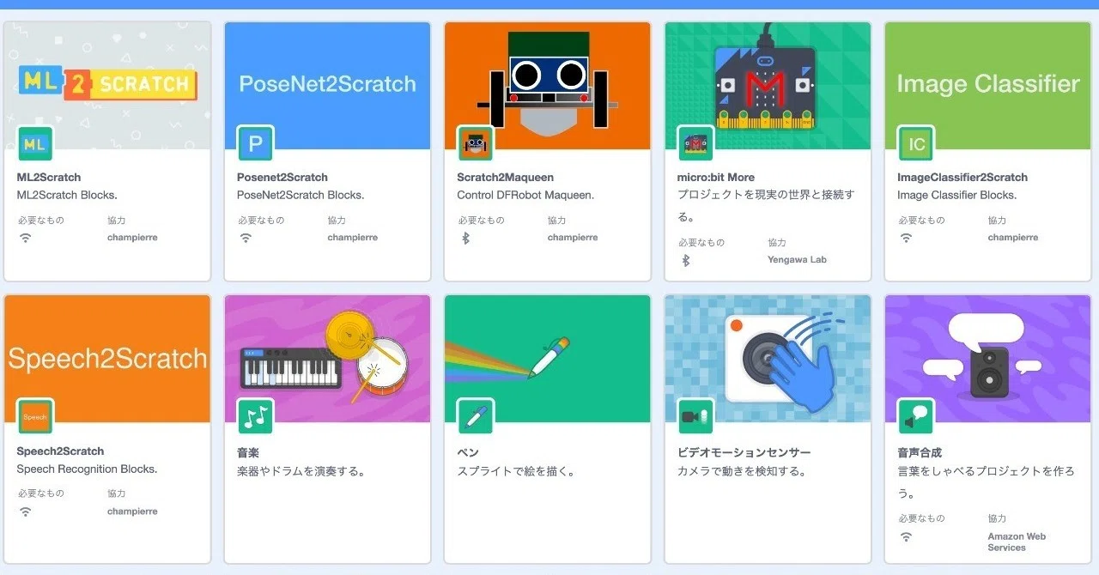Select the micro:bit board banner image

point(768,85)
